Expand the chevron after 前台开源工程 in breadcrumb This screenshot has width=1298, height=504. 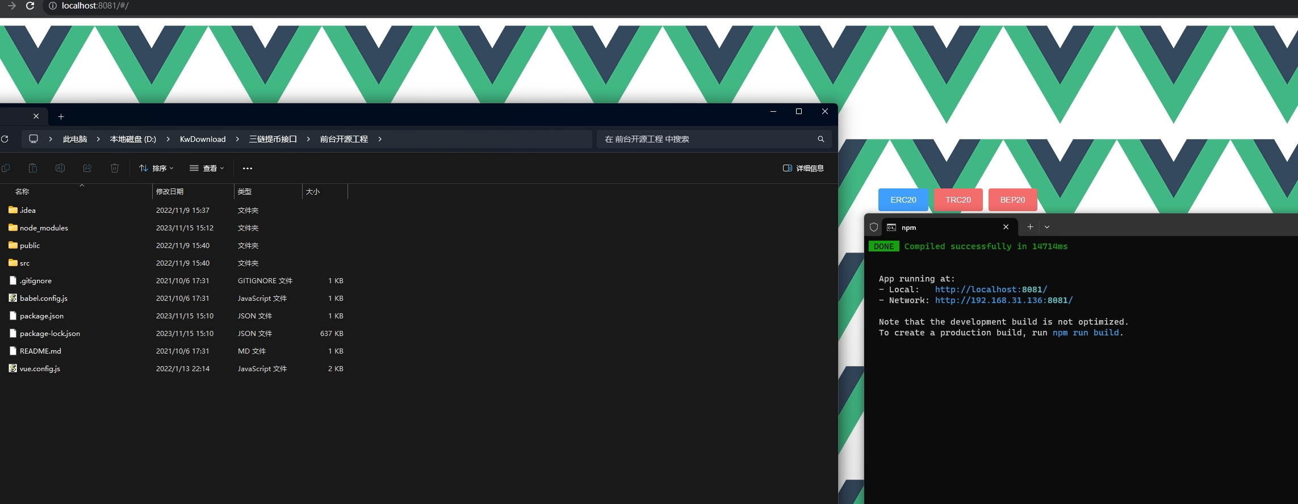click(x=380, y=139)
